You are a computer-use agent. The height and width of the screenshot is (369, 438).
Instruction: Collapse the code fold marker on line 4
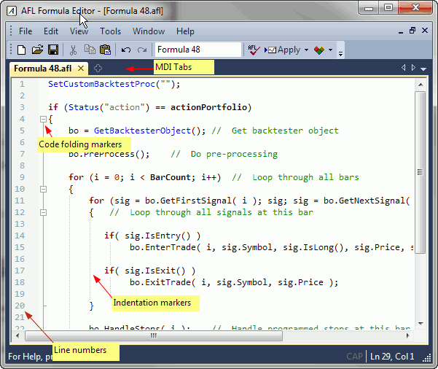pyautogui.click(x=44, y=119)
